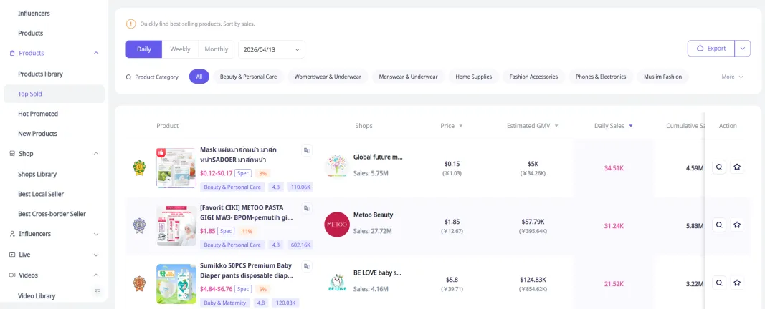
Task: Open Hot Promoted in the sidebar
Action: point(38,114)
